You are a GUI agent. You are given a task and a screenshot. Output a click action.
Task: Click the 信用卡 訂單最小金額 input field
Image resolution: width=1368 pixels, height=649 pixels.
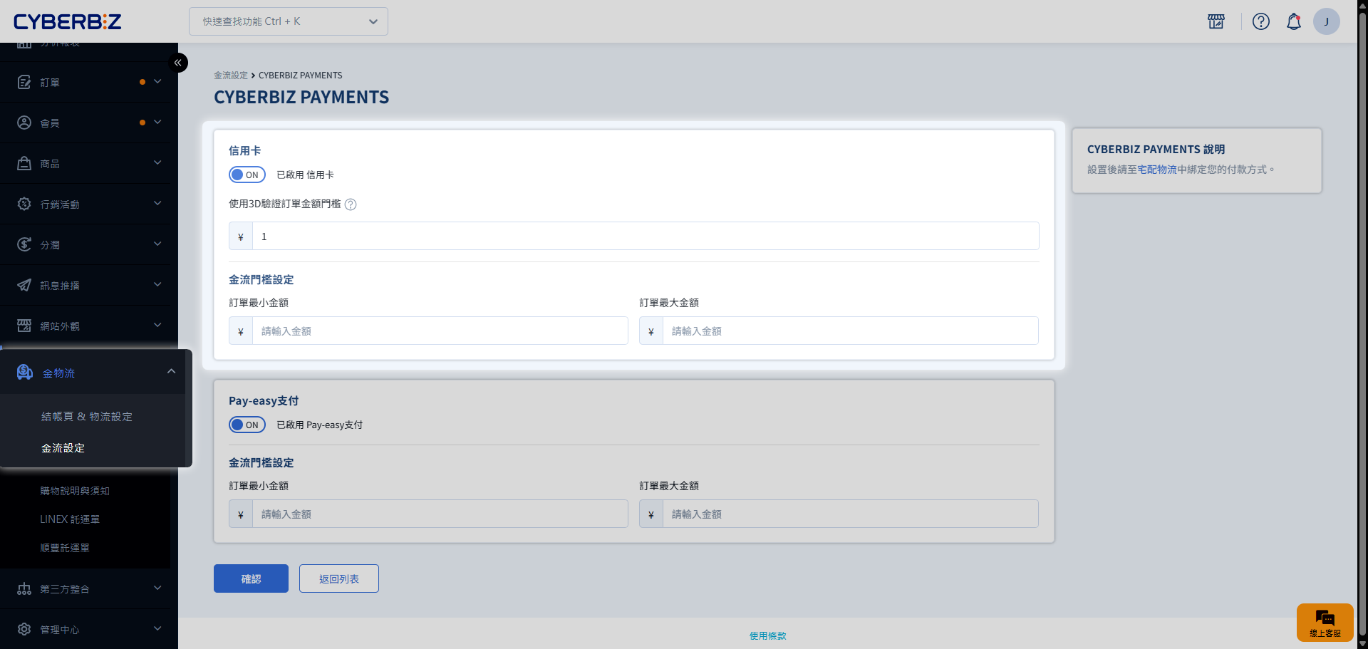440,331
